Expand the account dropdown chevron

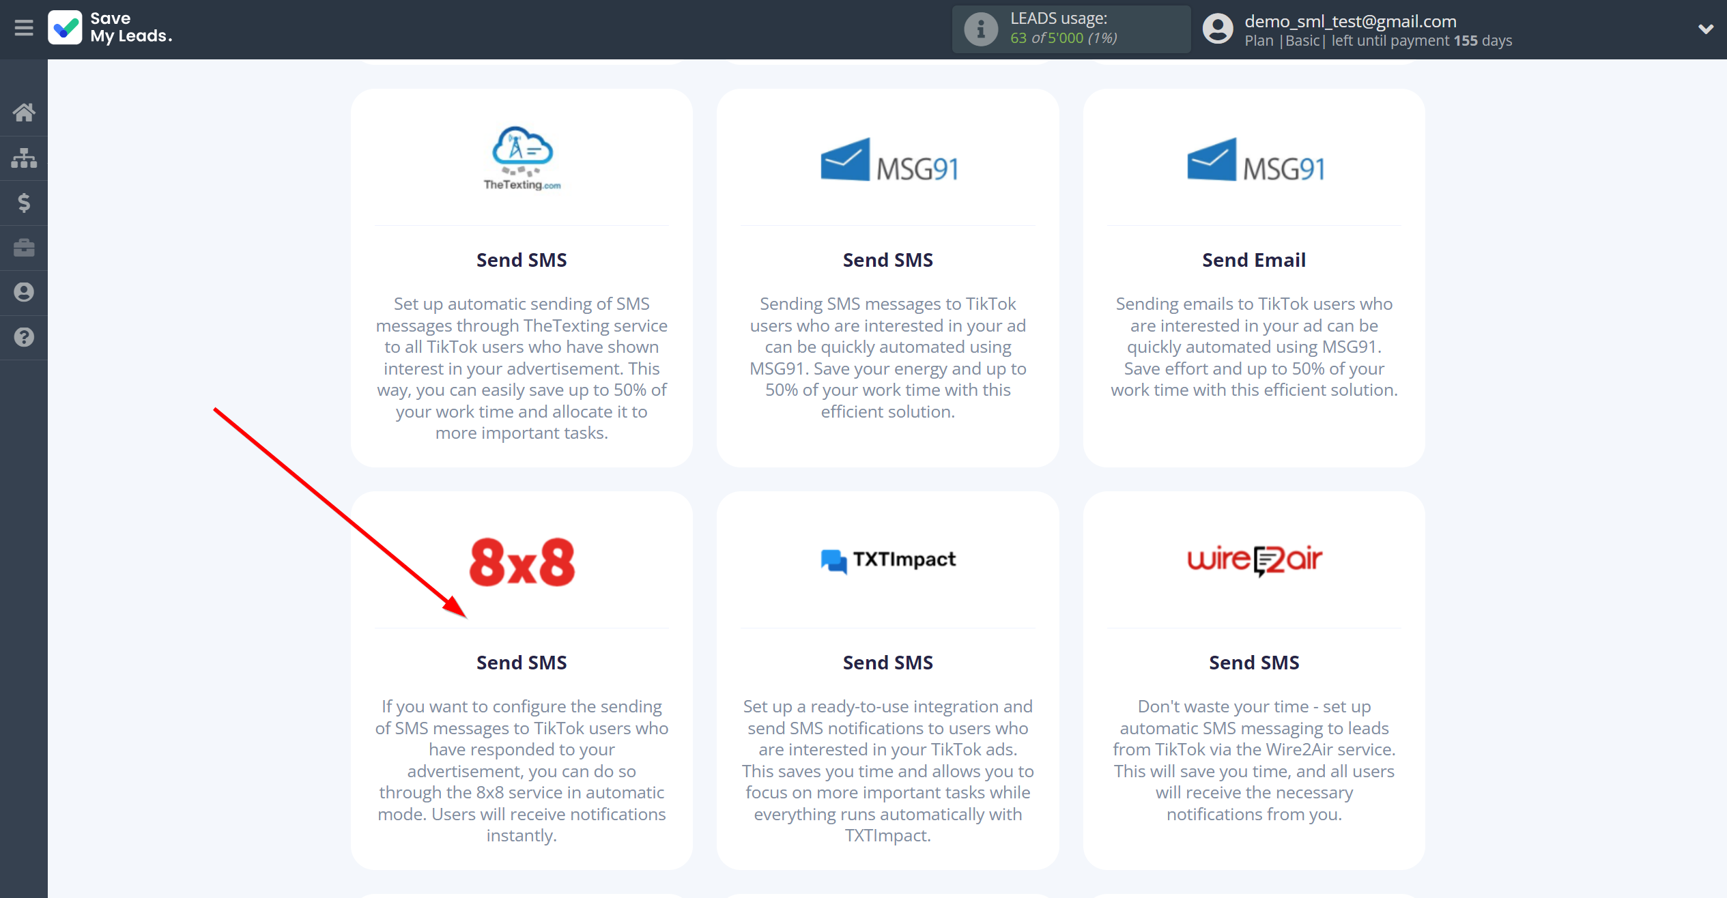point(1705,29)
